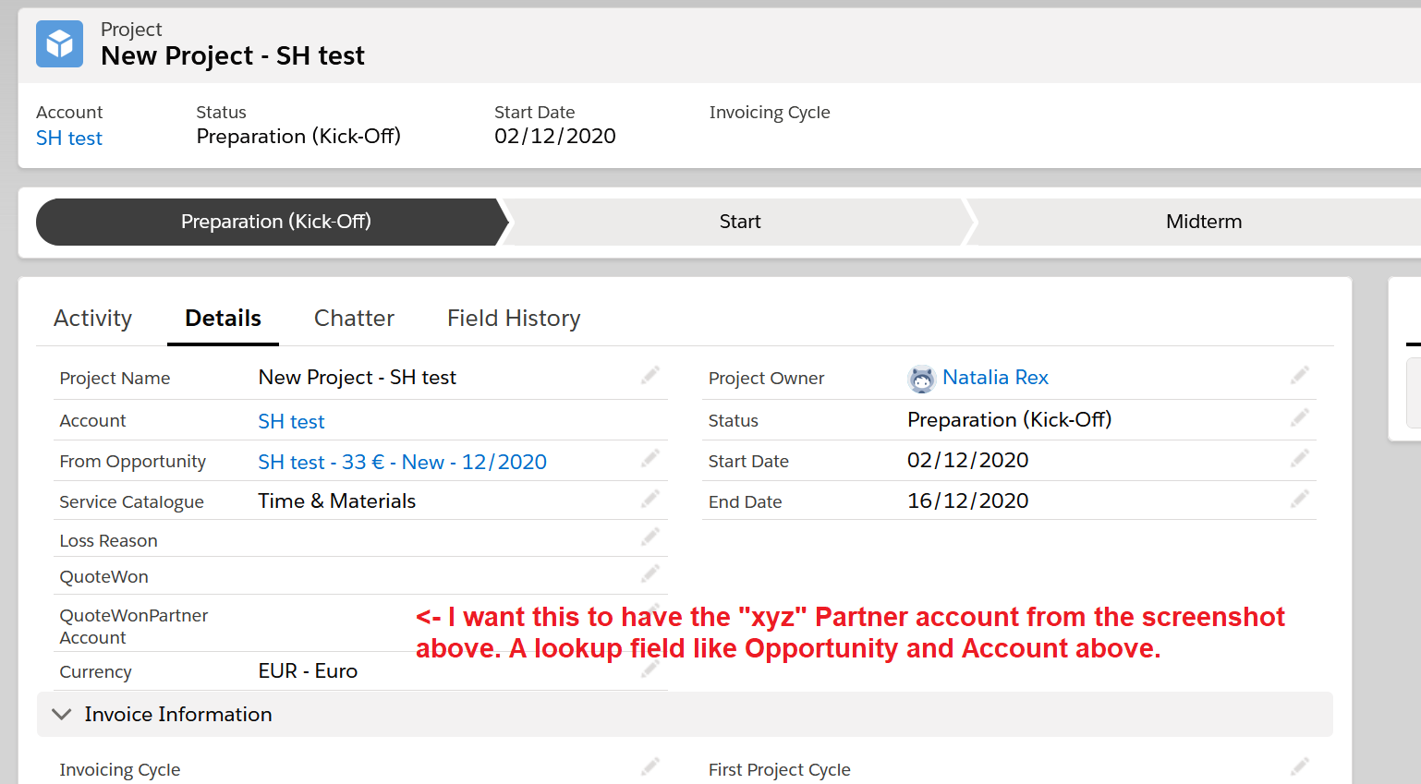This screenshot has height=784, width=1421.
Task: Edit the First Project Cycle field via pencil icon
Action: click(x=1300, y=767)
